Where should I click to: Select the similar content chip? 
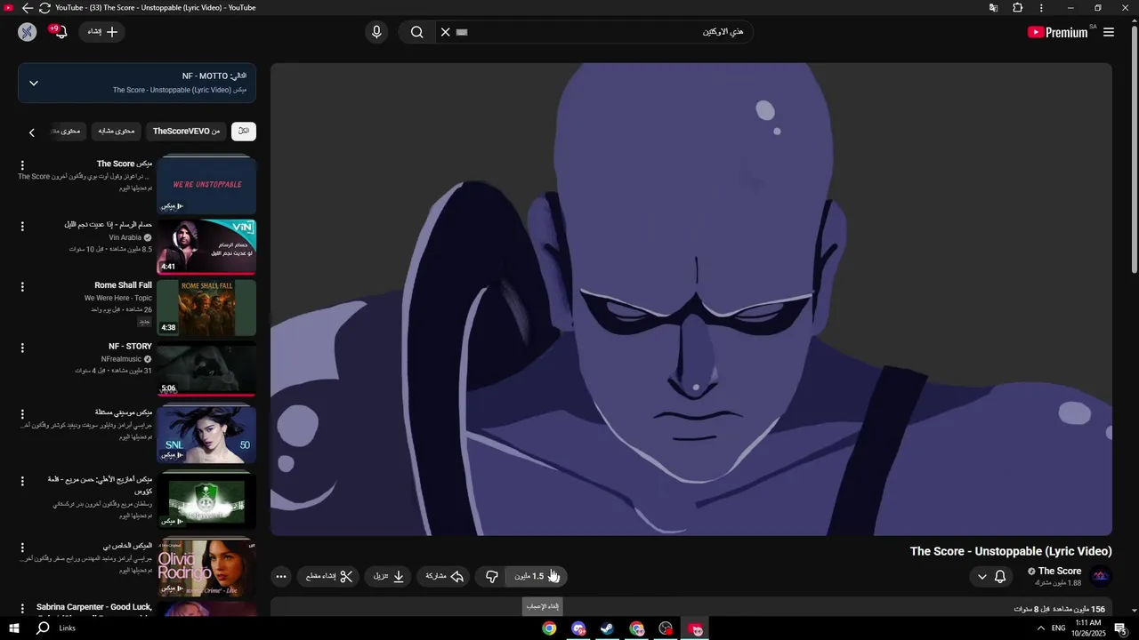coord(116,131)
